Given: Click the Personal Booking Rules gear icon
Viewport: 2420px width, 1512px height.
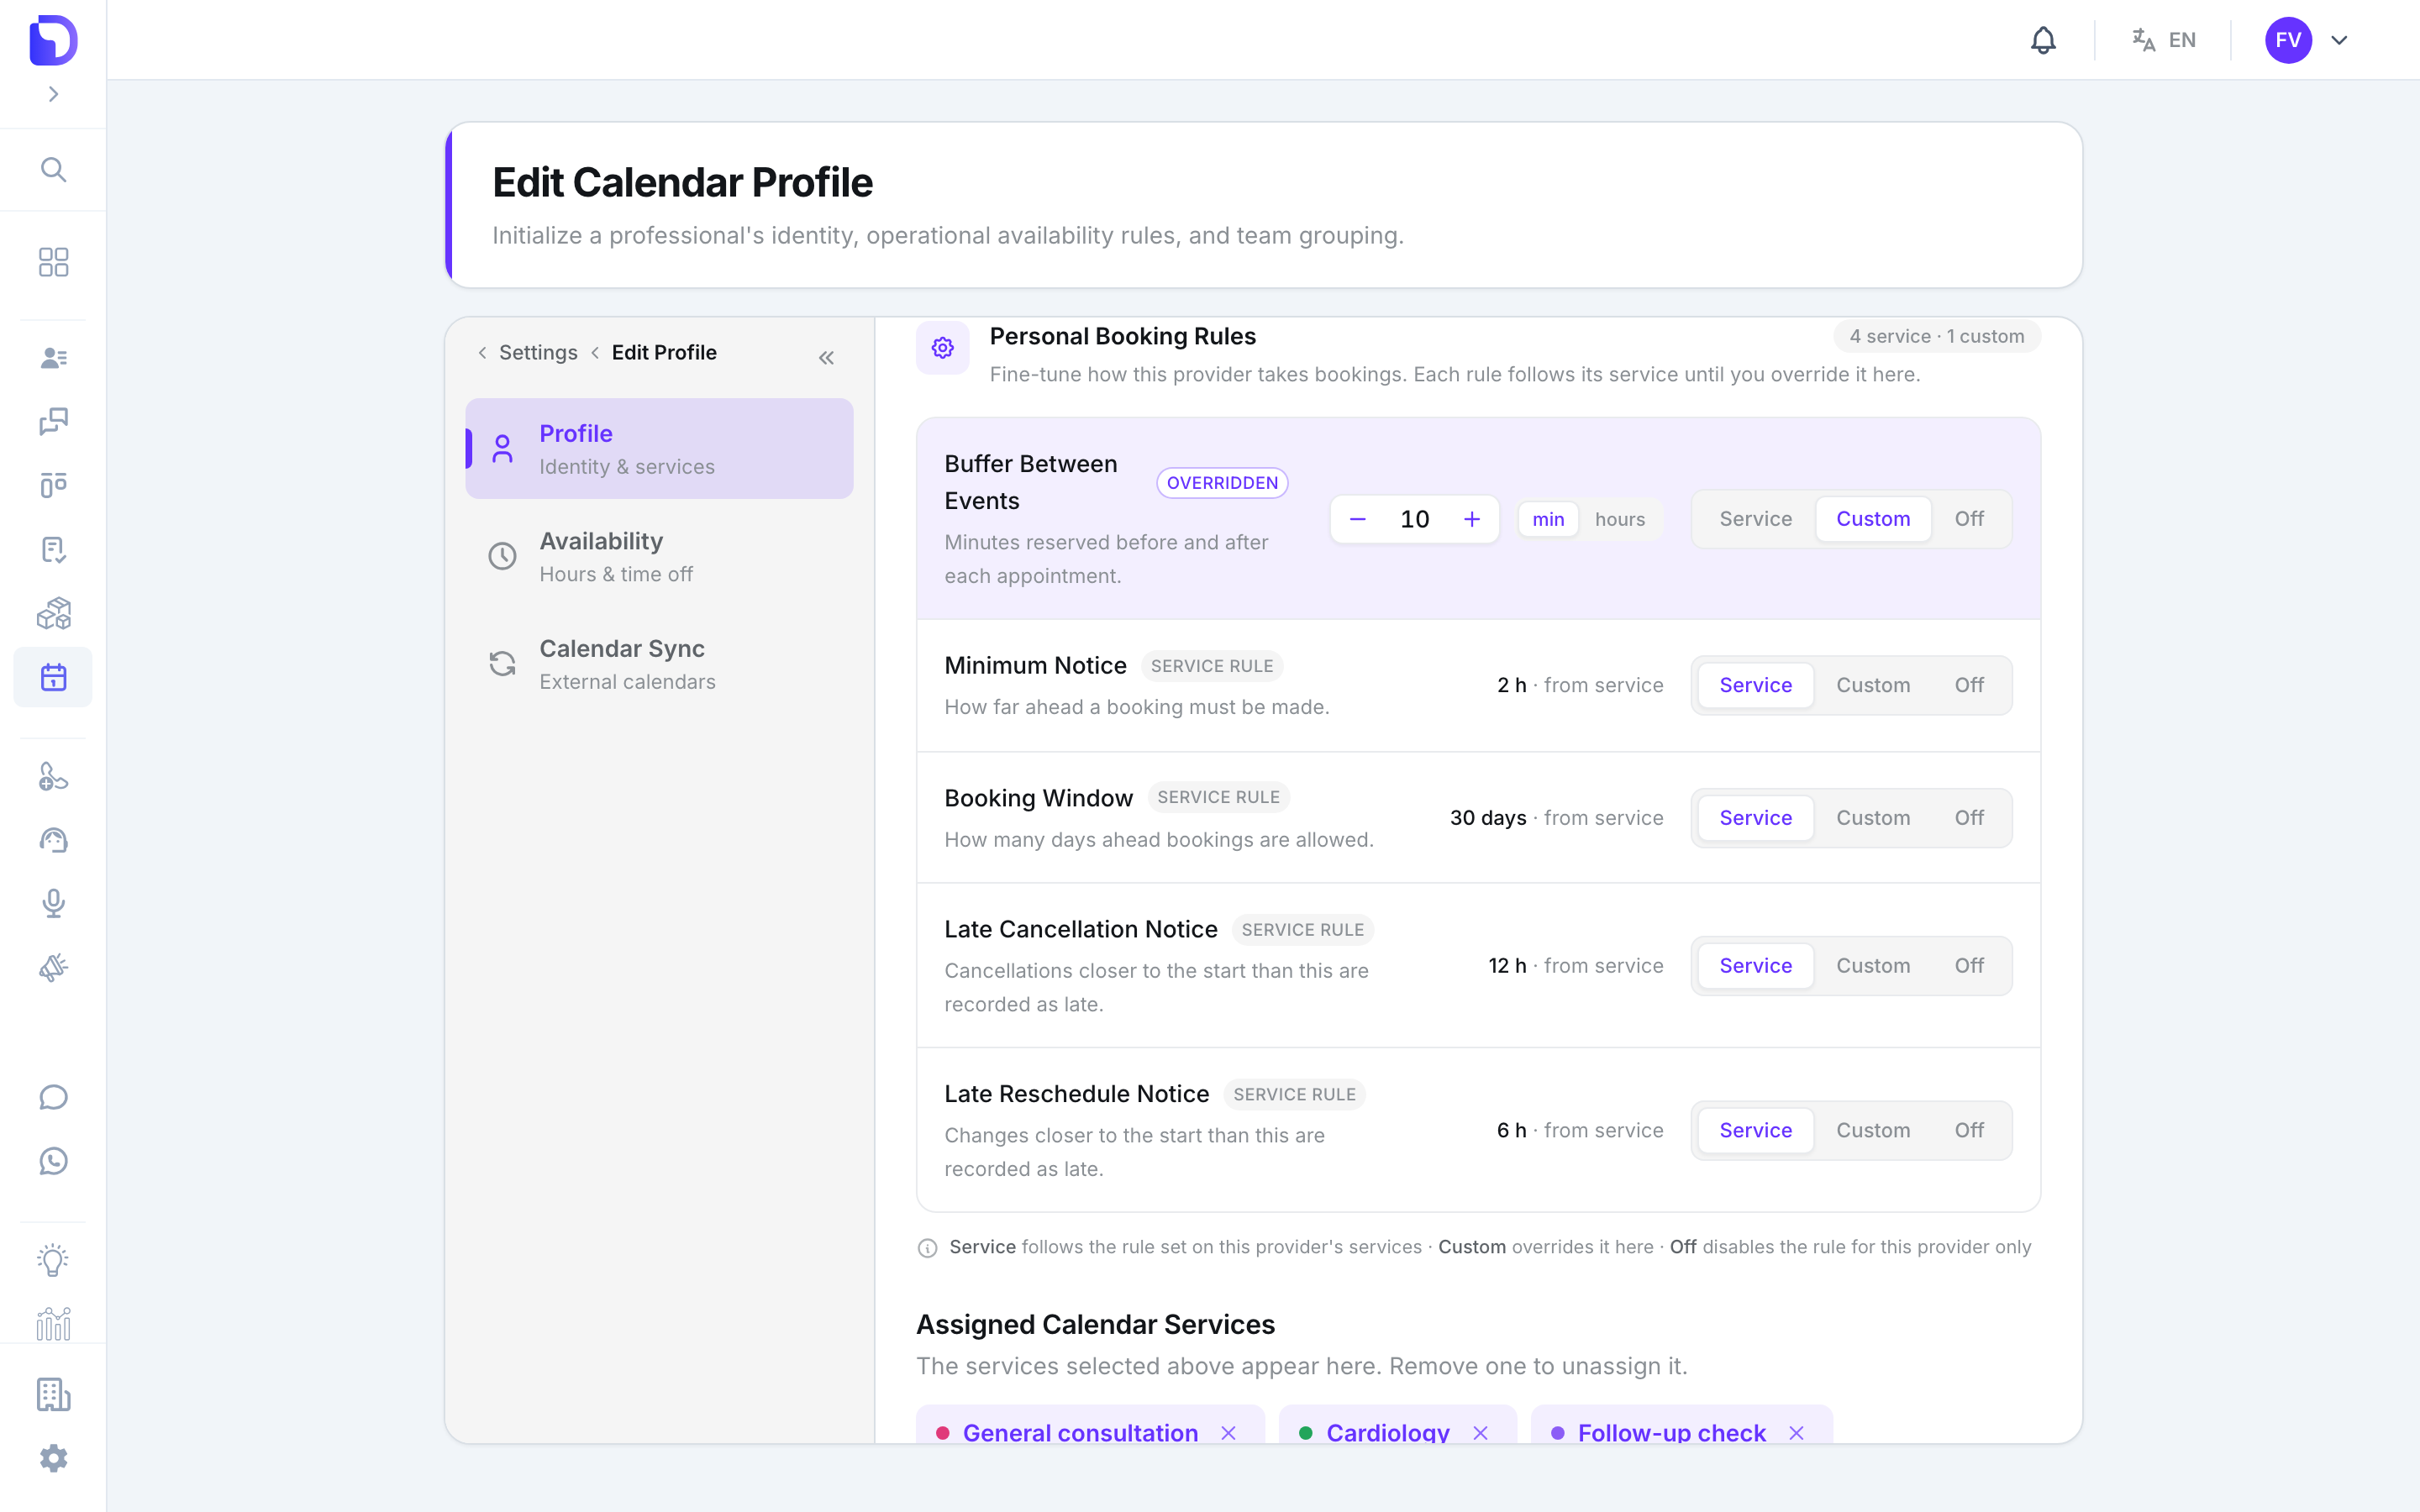Looking at the screenshot, I should coord(942,348).
